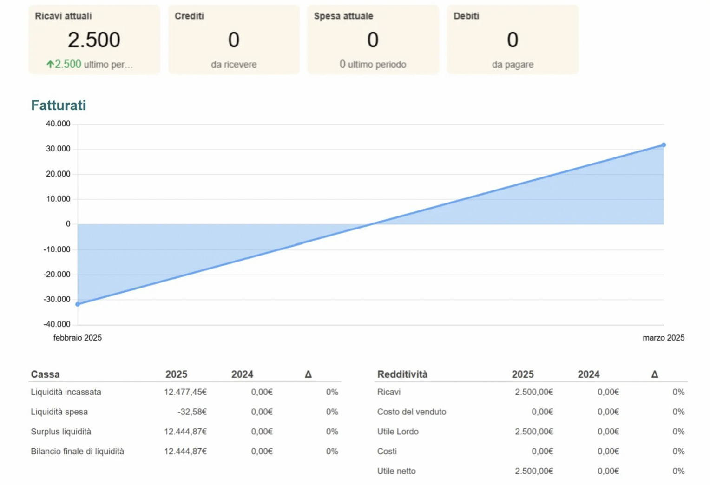Select the Costo del venduto row label

pos(411,412)
